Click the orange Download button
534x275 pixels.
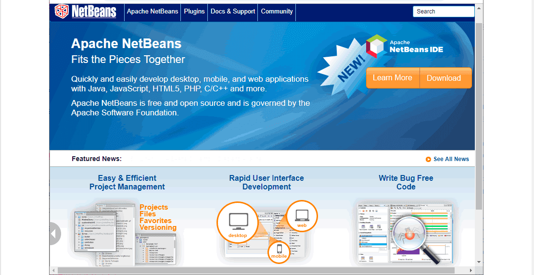click(x=445, y=78)
